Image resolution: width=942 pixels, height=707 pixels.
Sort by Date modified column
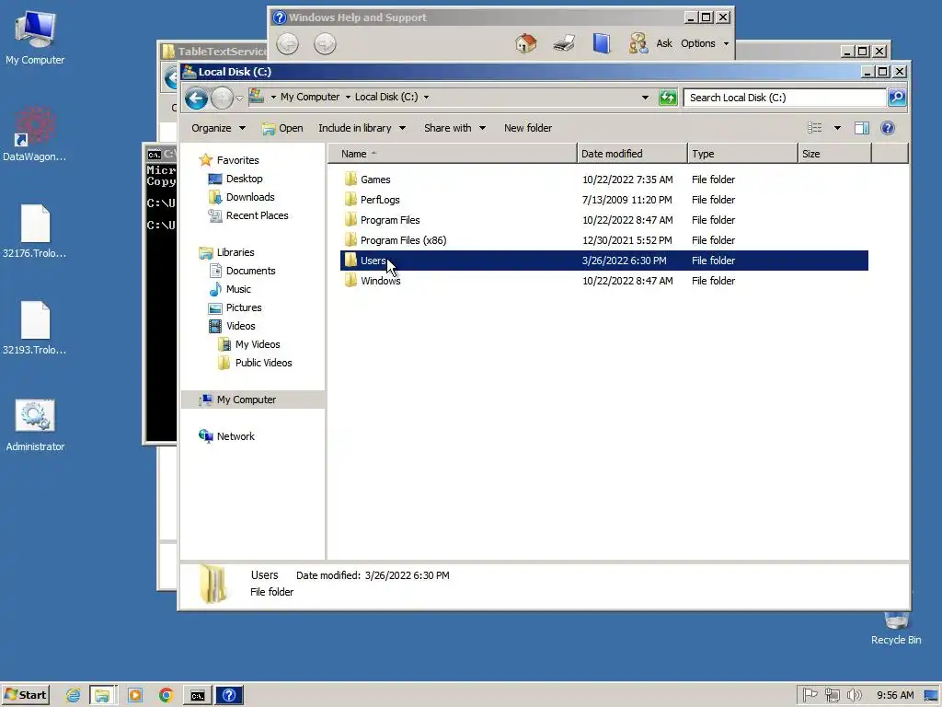[x=631, y=154]
